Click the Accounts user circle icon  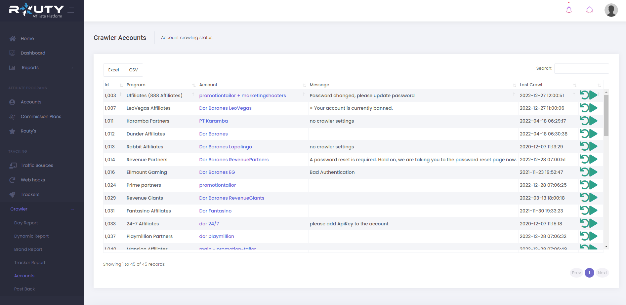(x=13, y=102)
